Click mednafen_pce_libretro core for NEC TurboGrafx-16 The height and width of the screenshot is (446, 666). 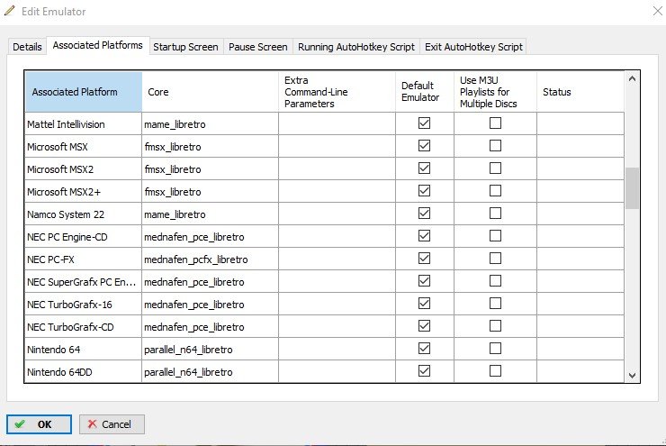pos(211,305)
